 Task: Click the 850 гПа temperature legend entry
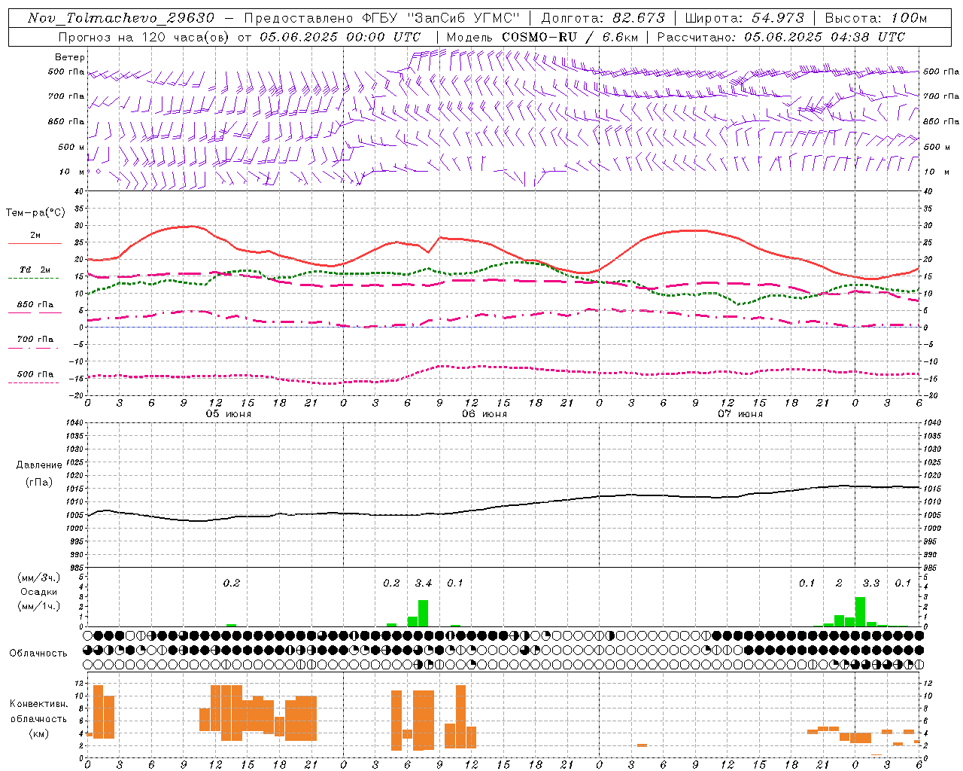pyautogui.click(x=35, y=305)
